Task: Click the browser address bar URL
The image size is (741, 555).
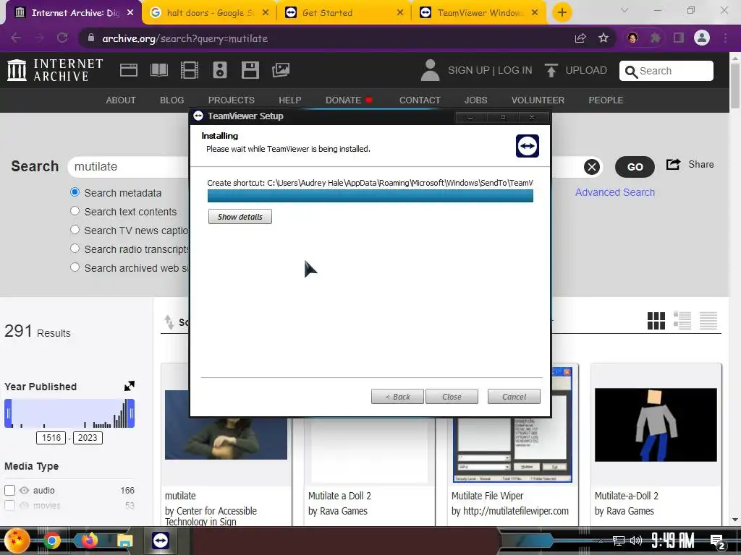Action: point(185,38)
